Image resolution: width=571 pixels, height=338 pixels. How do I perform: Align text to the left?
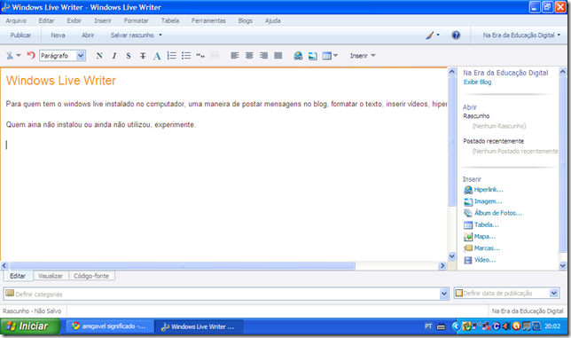pos(235,56)
